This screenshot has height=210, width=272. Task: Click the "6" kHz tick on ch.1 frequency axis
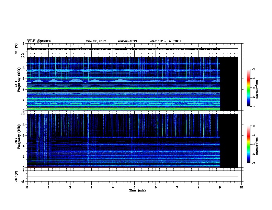click(24, 79)
